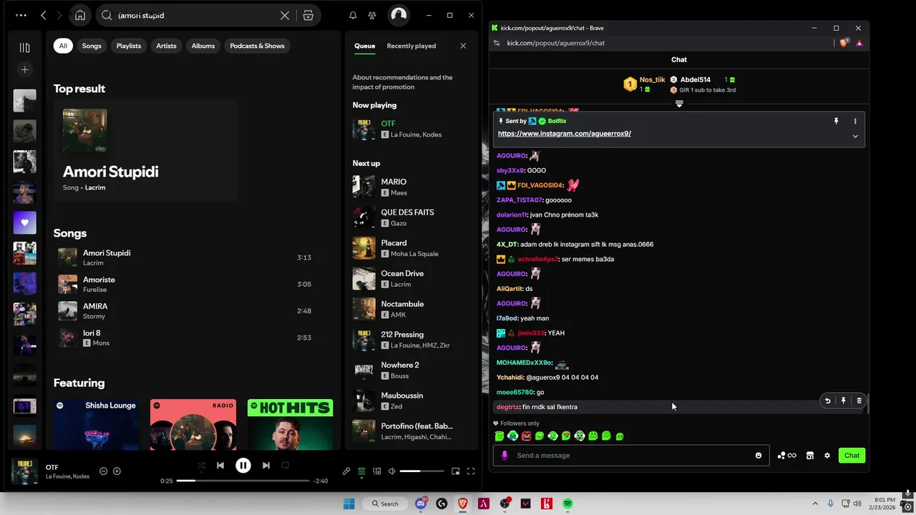Select Noctambule by AMK in queue
This screenshot has width=916, height=515.
click(411, 309)
